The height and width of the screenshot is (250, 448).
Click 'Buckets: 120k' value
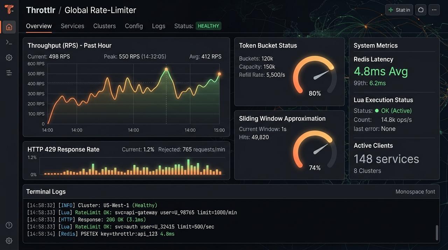(256, 58)
